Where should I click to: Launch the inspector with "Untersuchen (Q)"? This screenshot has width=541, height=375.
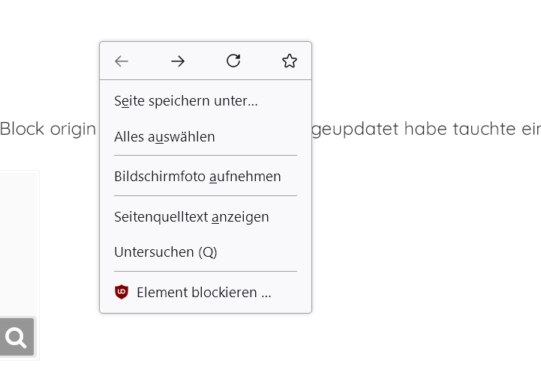point(166,252)
